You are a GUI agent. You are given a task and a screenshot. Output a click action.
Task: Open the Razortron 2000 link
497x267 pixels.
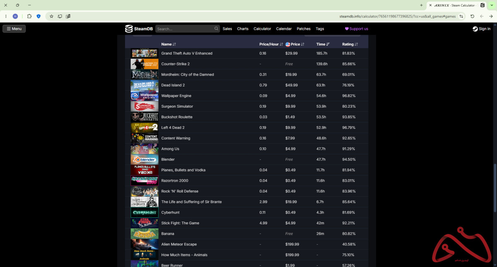click(174, 180)
